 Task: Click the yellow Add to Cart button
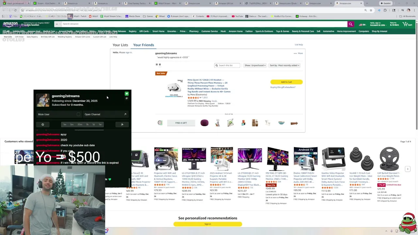coord(286,82)
